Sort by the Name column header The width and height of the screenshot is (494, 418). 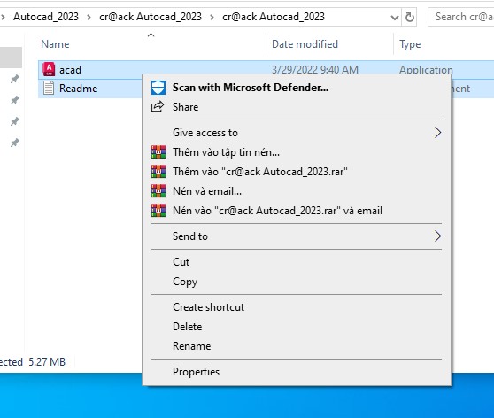tap(55, 44)
